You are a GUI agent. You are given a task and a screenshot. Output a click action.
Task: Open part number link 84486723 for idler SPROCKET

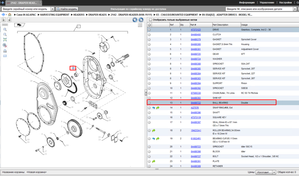(x=196, y=147)
